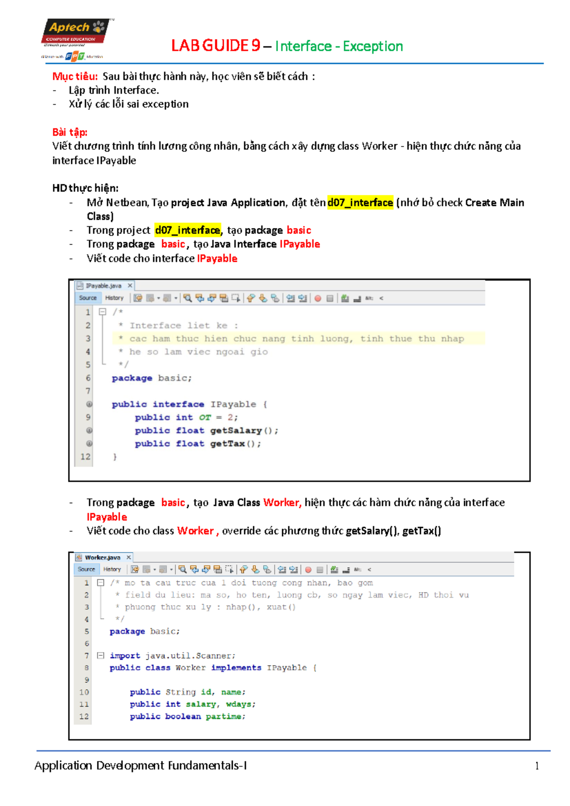Screen dimensions: 570x806
Task: Open Back history dropdown in Worker toolbar
Action: 154,570
